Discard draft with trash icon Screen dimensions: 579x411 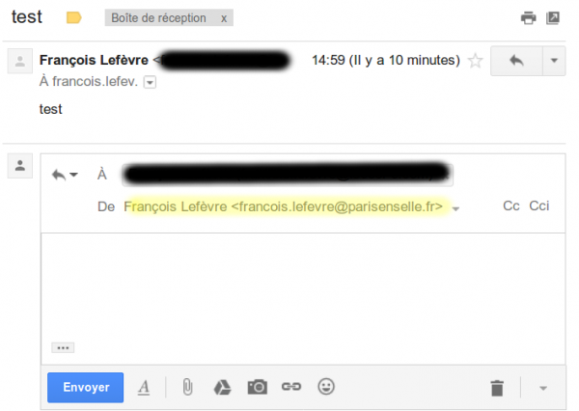497,388
